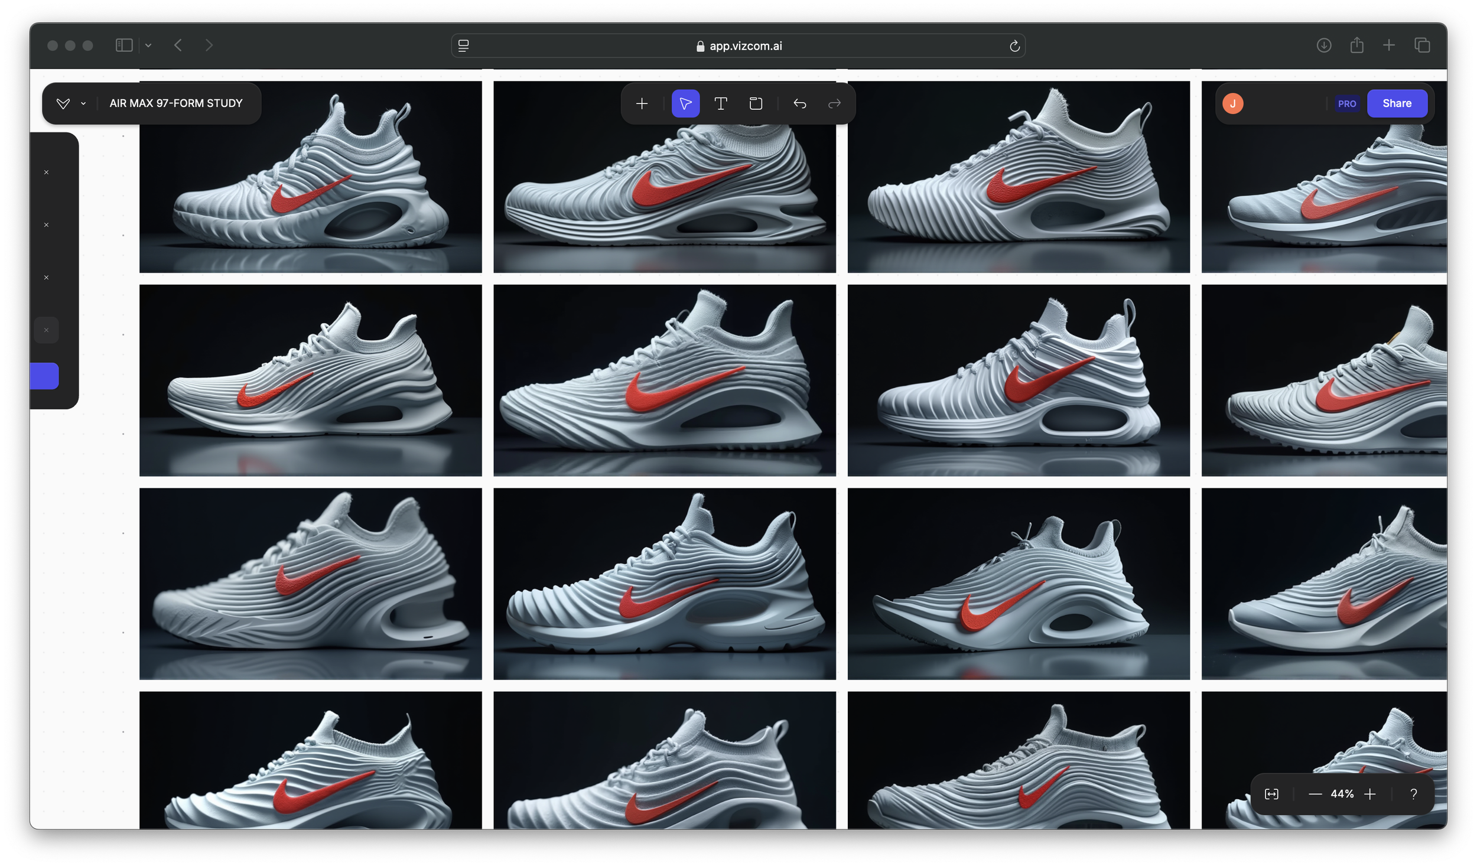Click the topmost X icon in the left panel
The height and width of the screenshot is (866, 1477).
(x=46, y=172)
